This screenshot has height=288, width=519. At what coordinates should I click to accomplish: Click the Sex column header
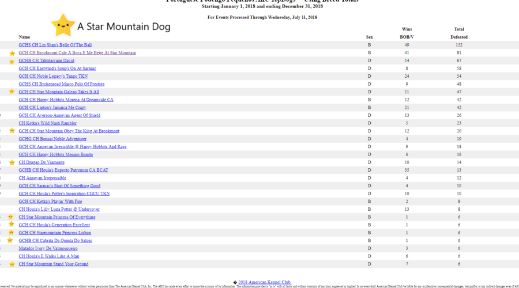pos(370,37)
